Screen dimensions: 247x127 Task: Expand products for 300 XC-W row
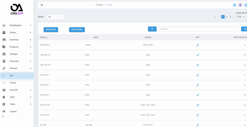(x=245, y=75)
